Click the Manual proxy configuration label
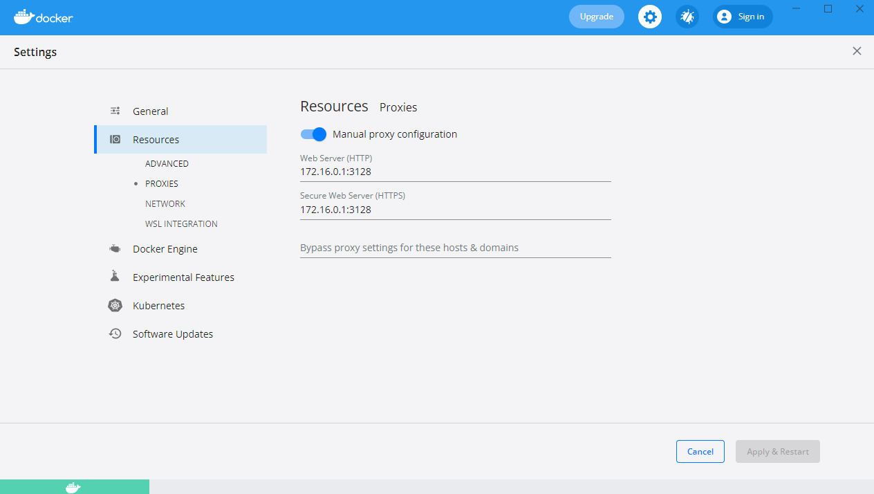This screenshot has width=874, height=494. point(395,134)
